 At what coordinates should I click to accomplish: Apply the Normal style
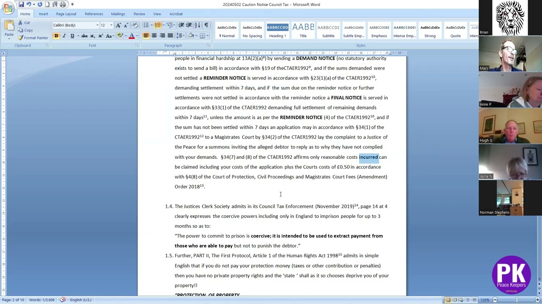click(x=227, y=31)
